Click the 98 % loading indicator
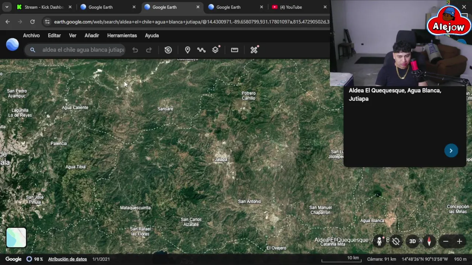The height and width of the screenshot is (265, 472). tap(35, 259)
